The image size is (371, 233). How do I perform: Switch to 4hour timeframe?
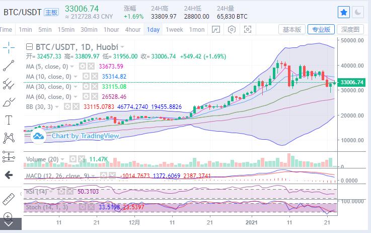[x=133, y=30]
